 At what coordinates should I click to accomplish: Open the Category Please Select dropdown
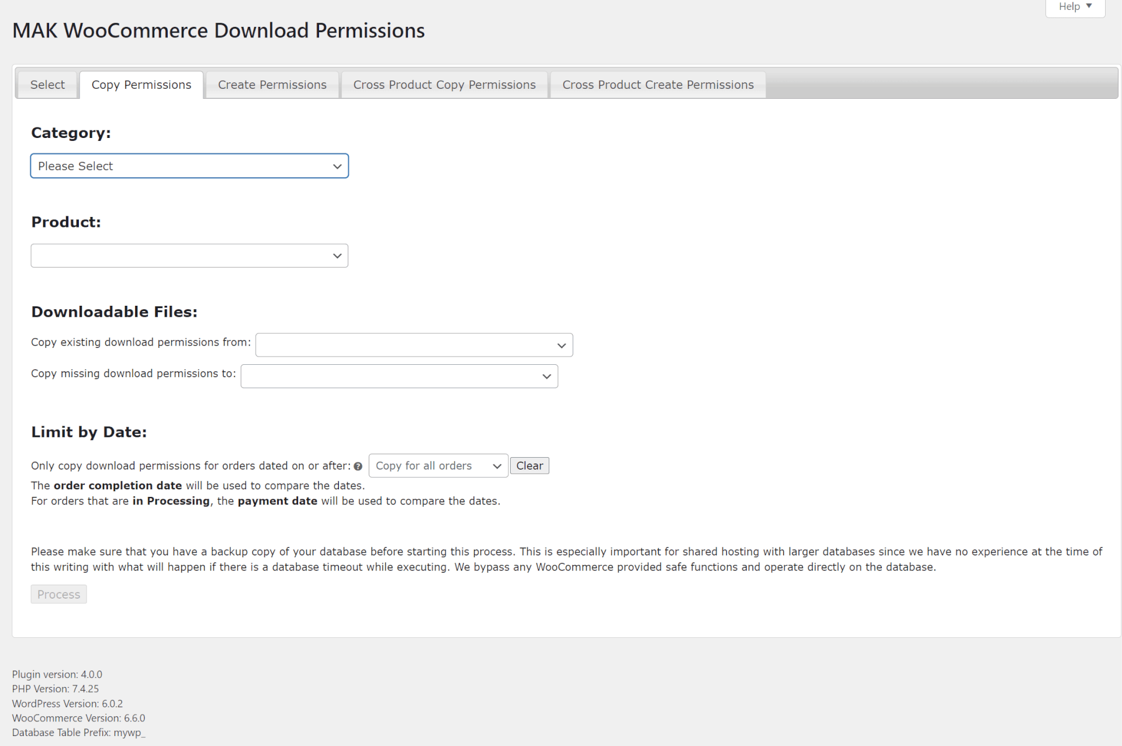pyautogui.click(x=189, y=166)
